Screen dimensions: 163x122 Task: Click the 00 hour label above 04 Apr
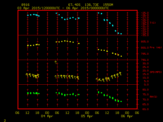(47, 113)
